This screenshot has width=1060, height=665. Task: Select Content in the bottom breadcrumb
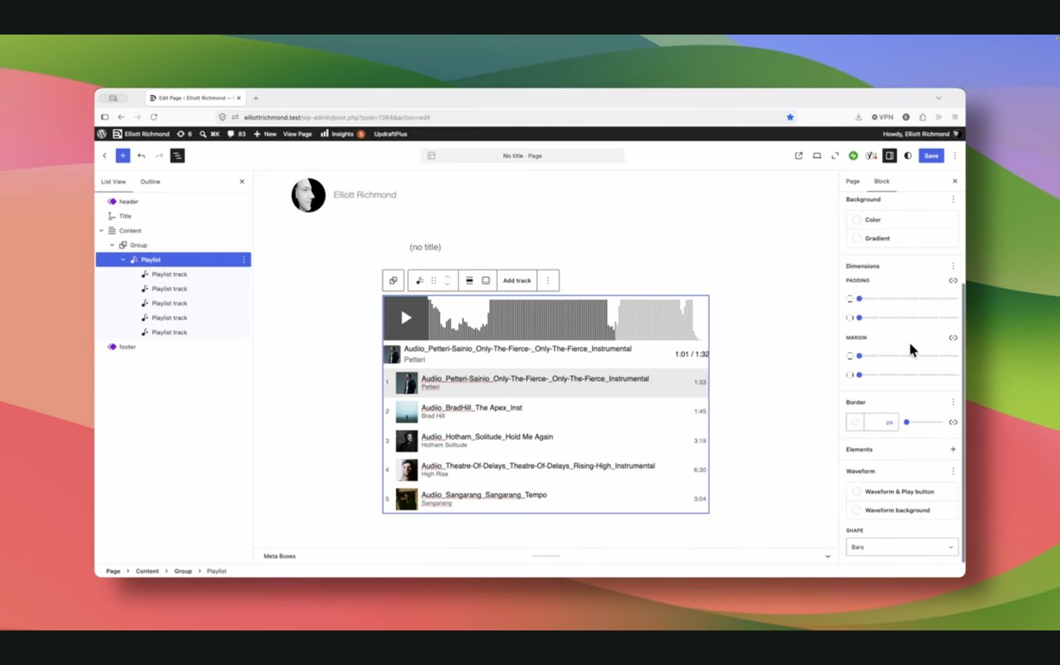point(147,571)
